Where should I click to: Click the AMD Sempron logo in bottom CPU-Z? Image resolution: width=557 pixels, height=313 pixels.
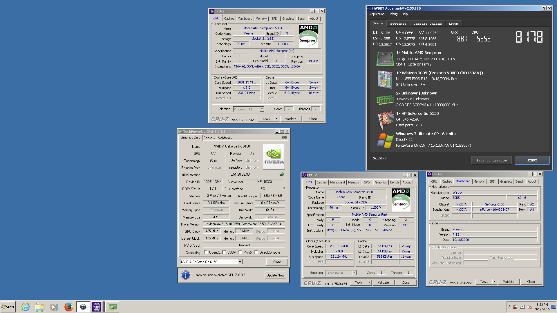401,200
